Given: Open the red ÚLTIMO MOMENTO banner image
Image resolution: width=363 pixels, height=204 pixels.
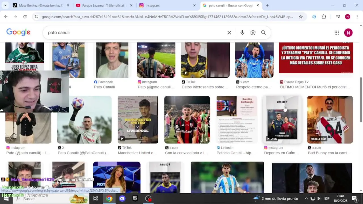Looking at the screenshot, I should [316, 58].
